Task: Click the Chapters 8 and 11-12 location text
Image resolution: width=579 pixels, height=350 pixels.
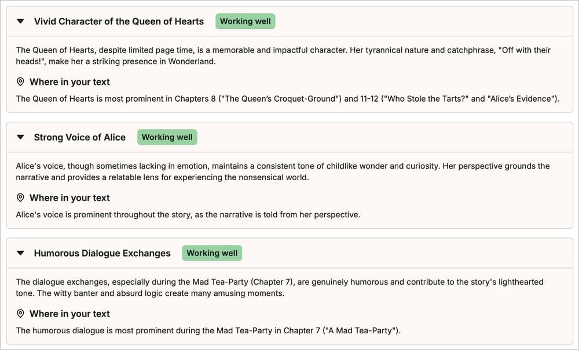Action: [x=288, y=99]
